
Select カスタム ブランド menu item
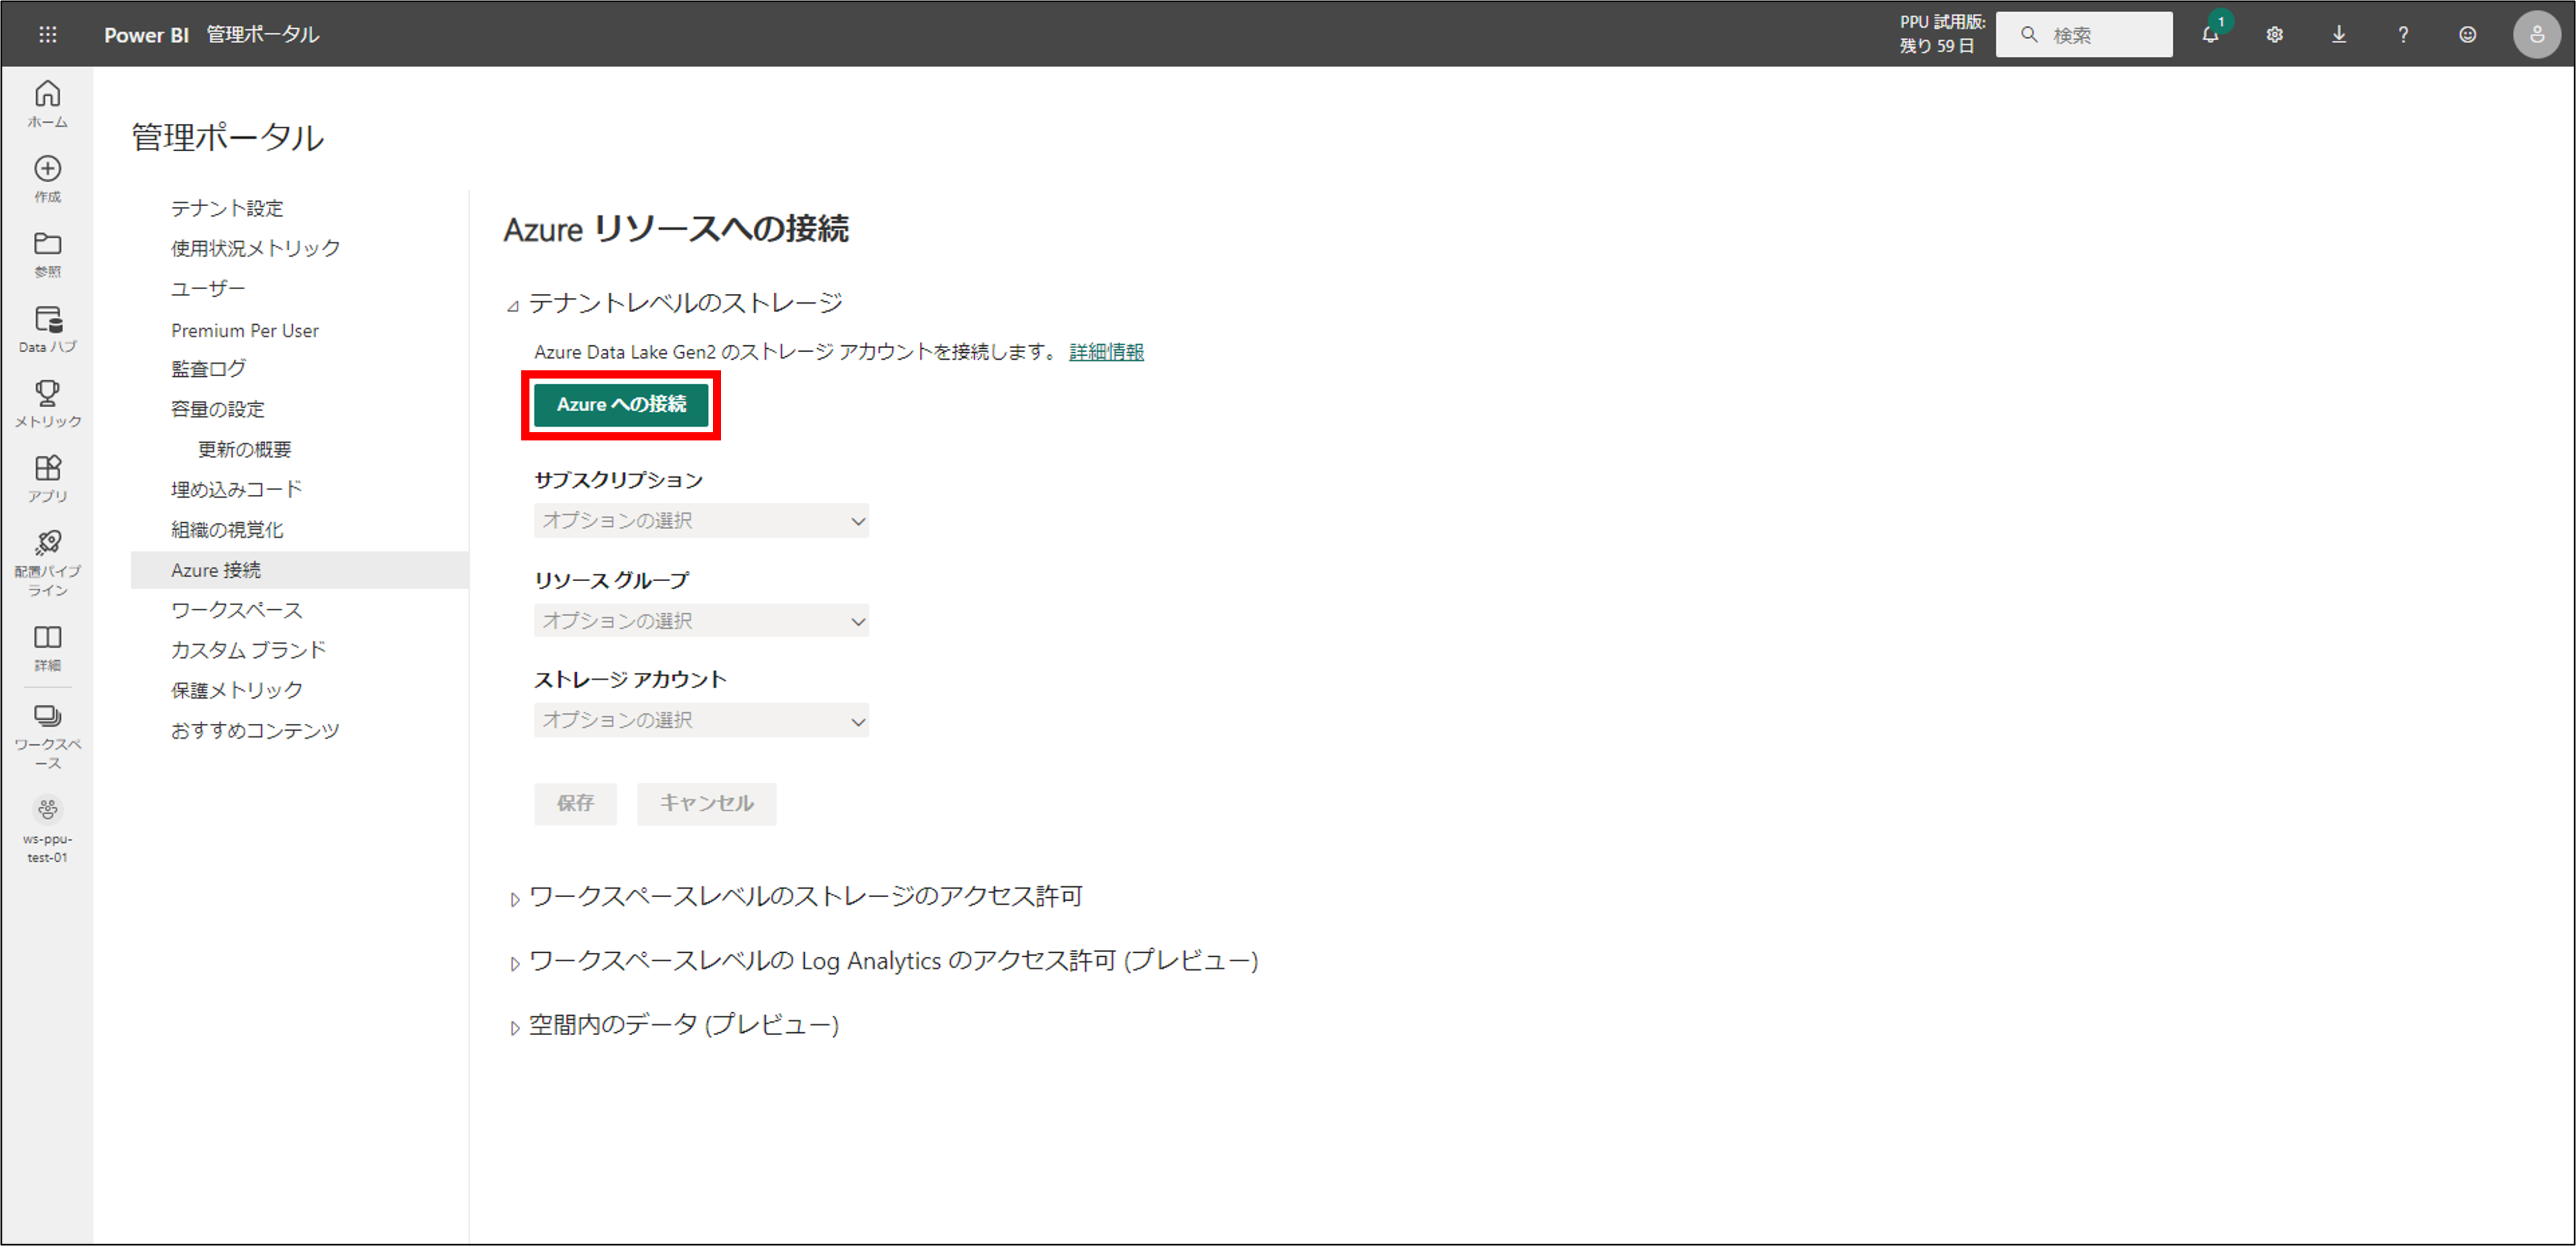pyautogui.click(x=248, y=650)
